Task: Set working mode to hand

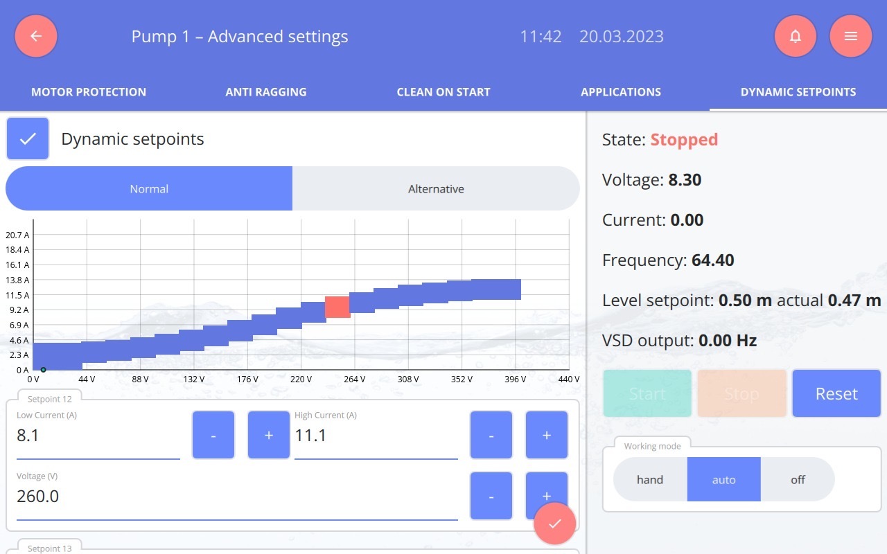Action: (x=650, y=479)
